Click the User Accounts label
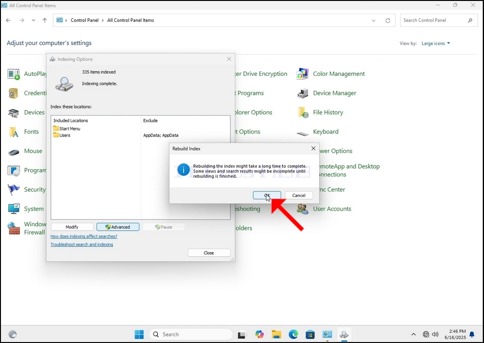 tap(332, 209)
